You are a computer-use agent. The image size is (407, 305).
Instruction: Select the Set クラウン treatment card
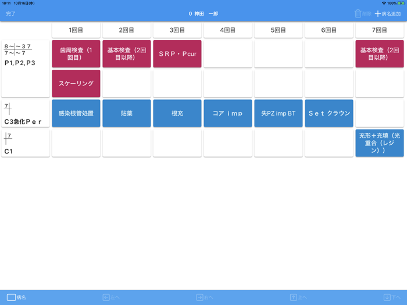(329, 113)
